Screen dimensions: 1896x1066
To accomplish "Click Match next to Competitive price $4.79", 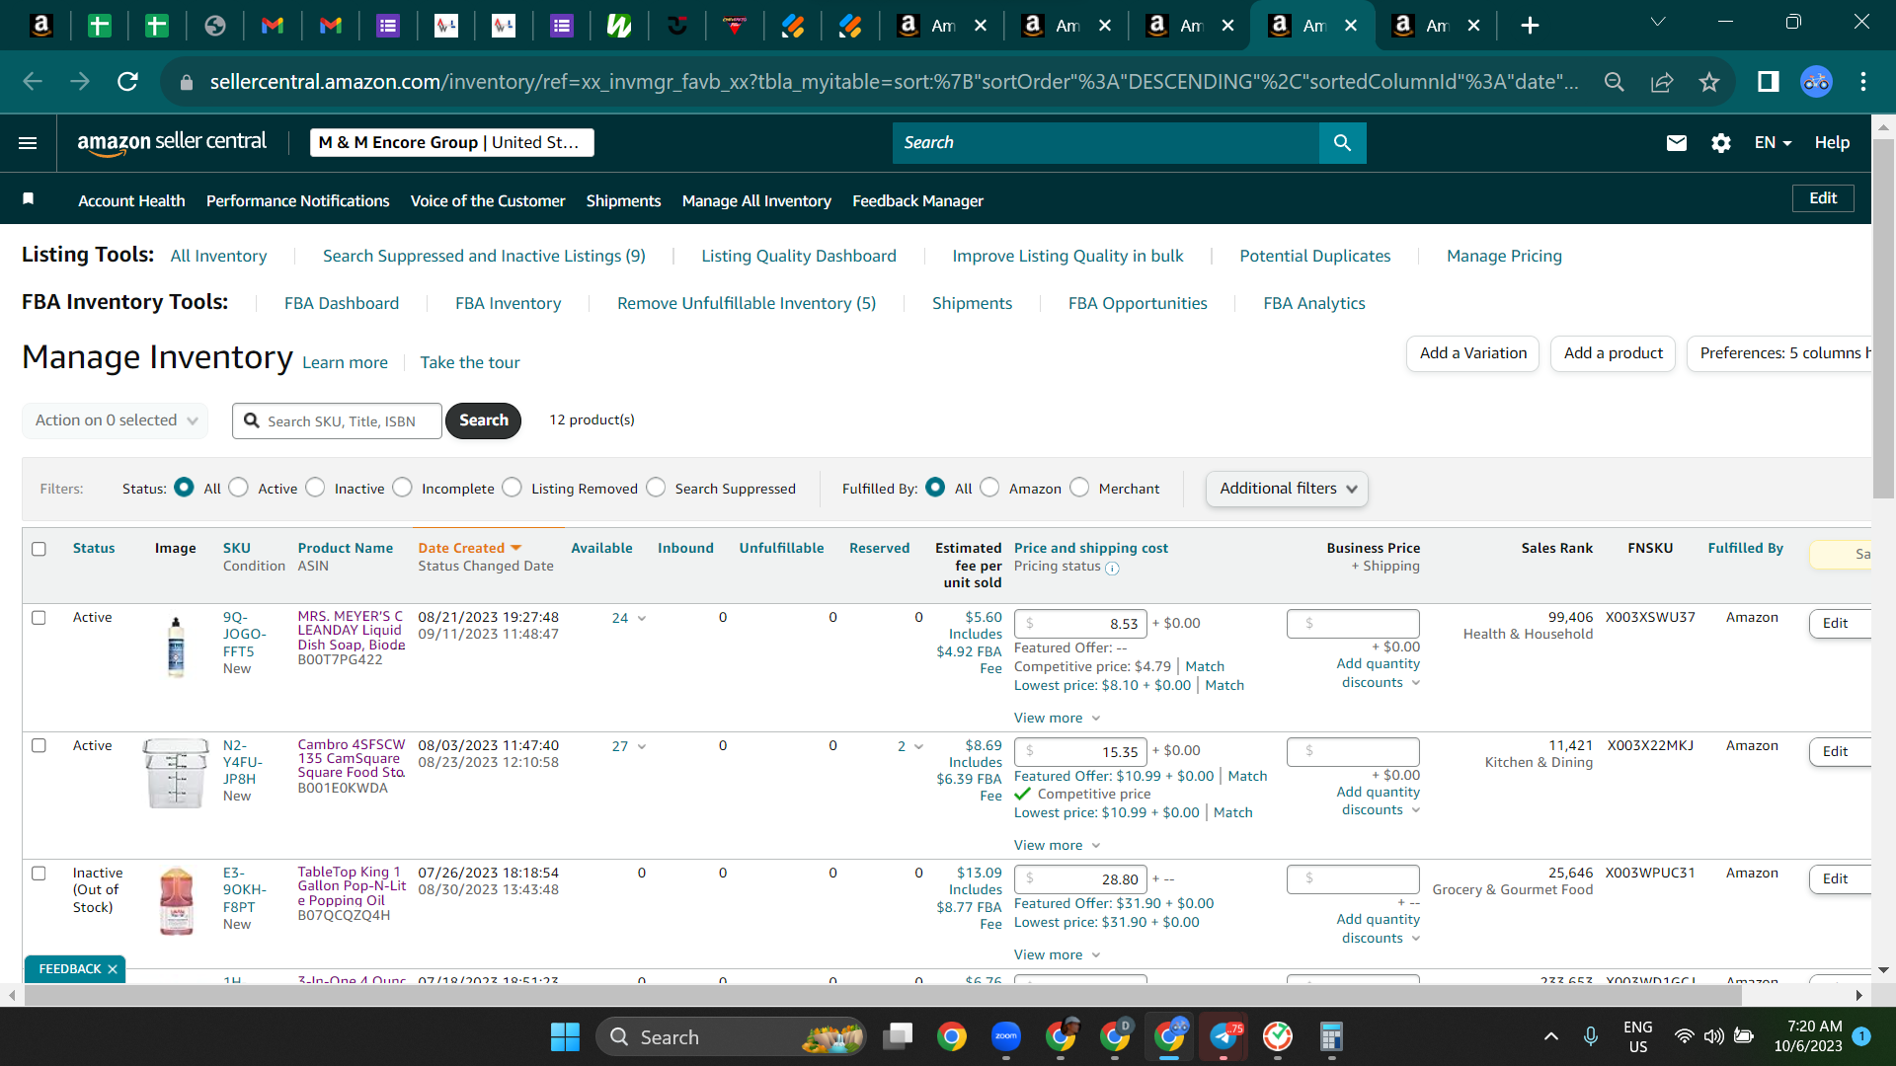I will click(x=1205, y=666).
